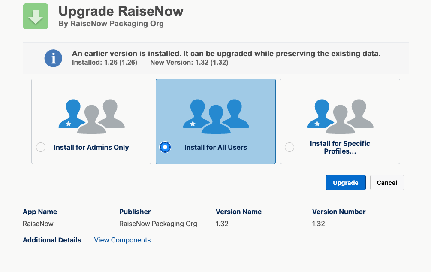Click 'New Version: 1.32 (1.32)' text
The image size is (431, 272).
189,63
